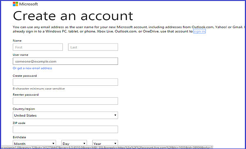
Task: Click the Microsoft logo
Action: point(25,4)
